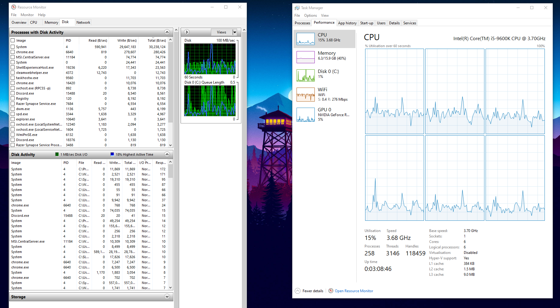Tick the checkbox for chrome.exe PID 6640

(13, 52)
